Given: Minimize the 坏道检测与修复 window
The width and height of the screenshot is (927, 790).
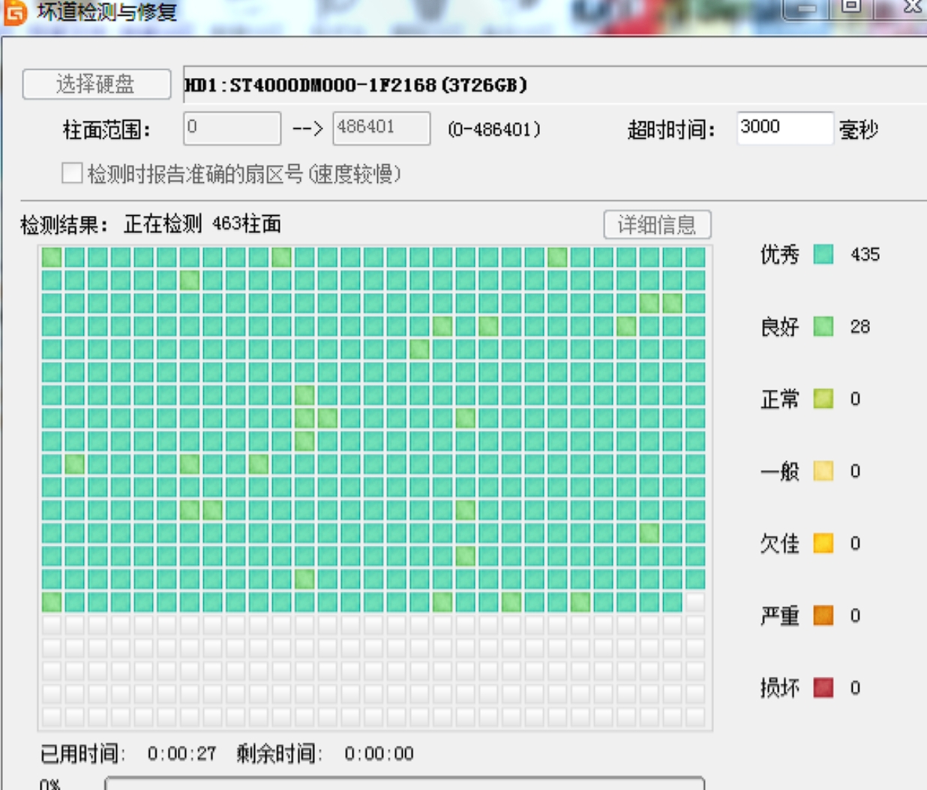Looking at the screenshot, I should (806, 7).
